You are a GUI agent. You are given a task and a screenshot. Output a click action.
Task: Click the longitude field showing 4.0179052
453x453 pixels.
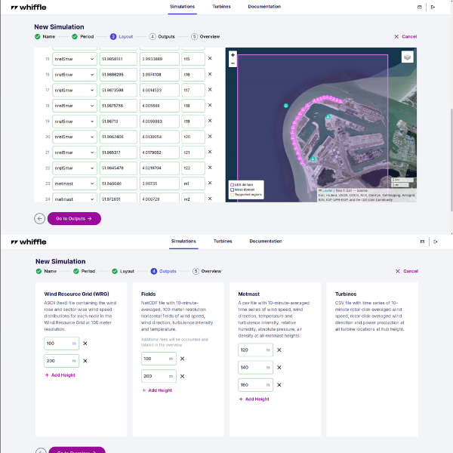tap(159, 153)
